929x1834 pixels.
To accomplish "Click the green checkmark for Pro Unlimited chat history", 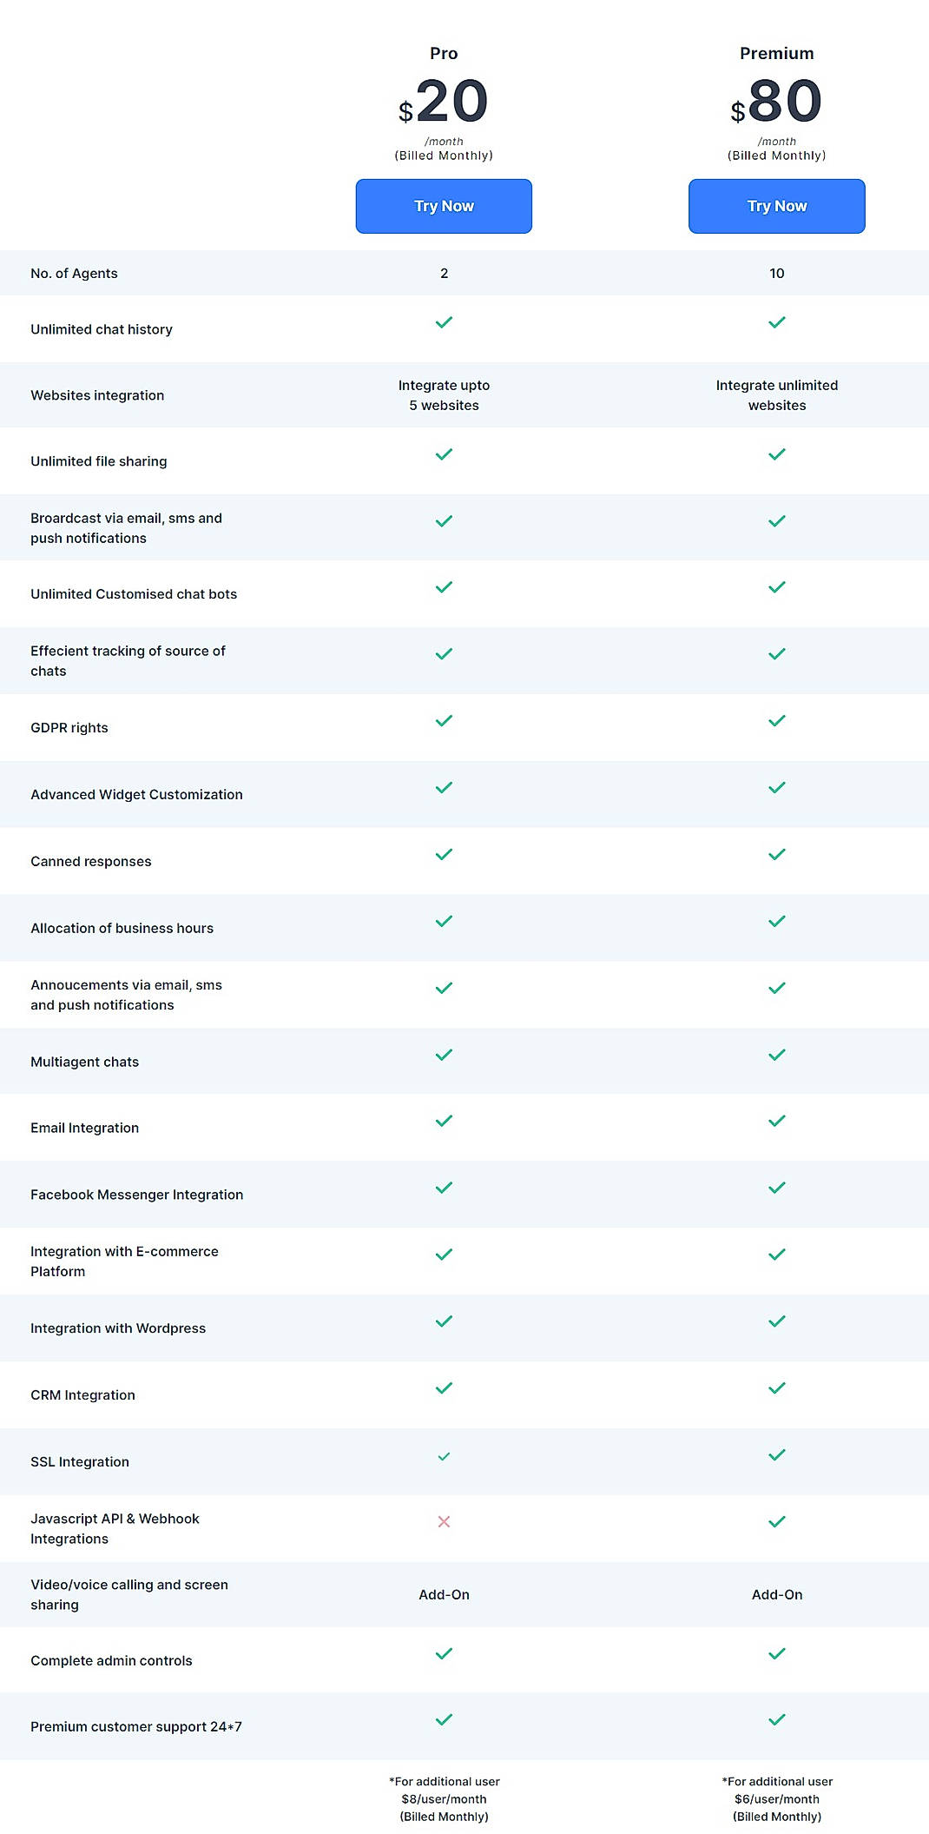I will click(443, 321).
